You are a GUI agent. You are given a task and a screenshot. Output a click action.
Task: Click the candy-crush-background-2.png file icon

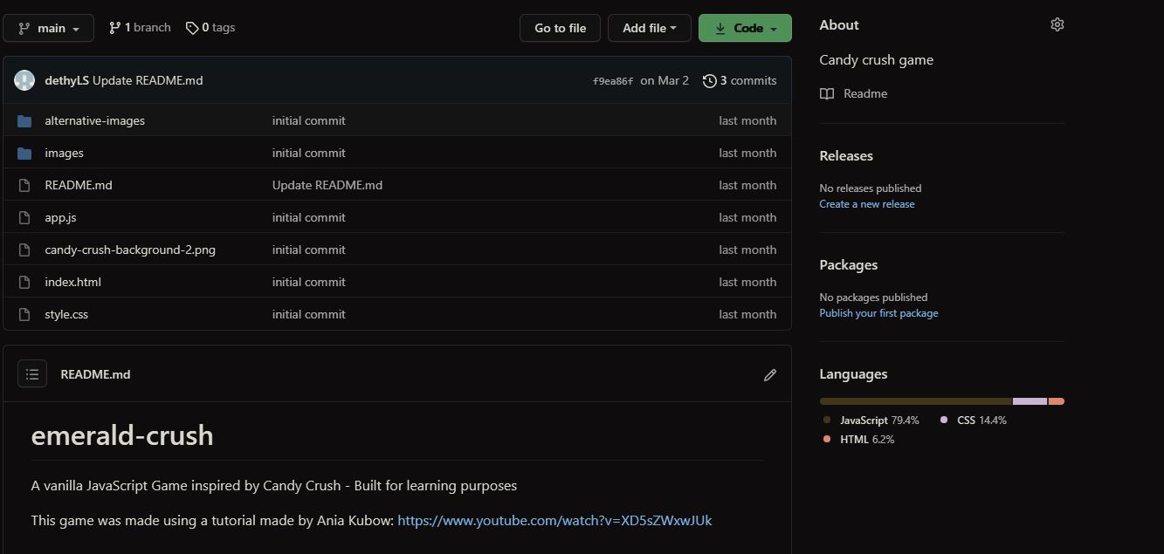coord(24,250)
